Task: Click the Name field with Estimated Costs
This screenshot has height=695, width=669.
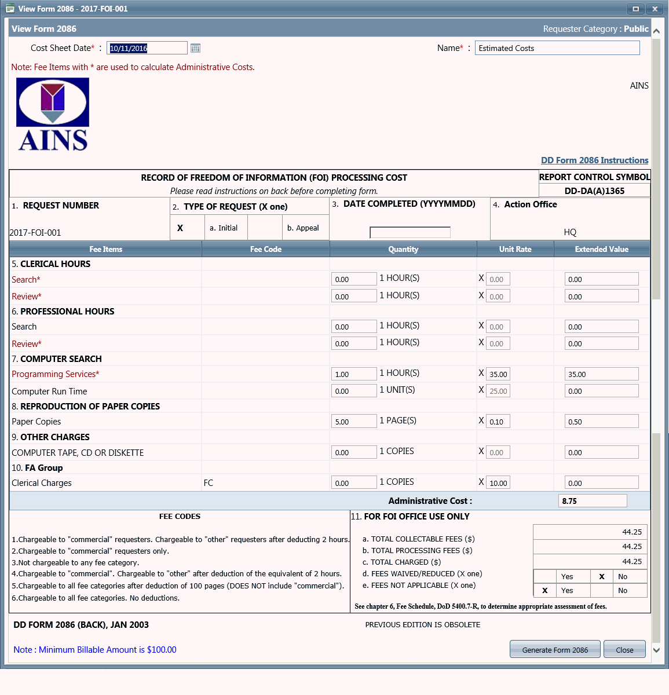Action: point(557,48)
